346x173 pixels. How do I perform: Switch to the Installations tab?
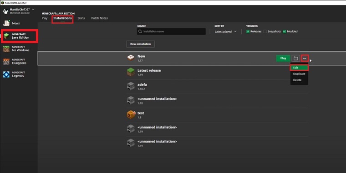[x=62, y=18]
